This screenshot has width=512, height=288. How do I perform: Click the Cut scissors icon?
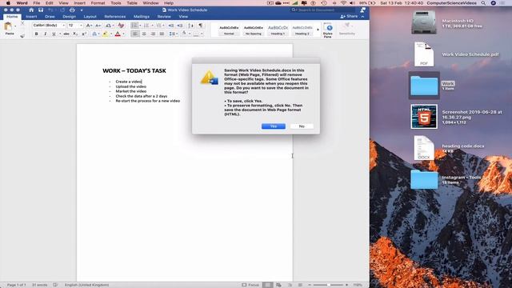22,23
